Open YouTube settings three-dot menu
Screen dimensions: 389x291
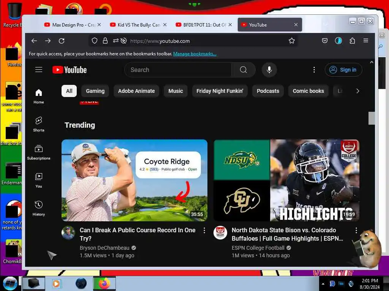click(314, 70)
